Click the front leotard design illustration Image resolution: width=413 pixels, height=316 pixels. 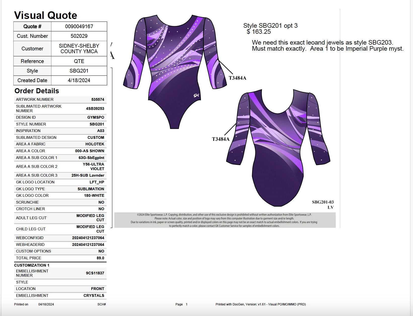(175, 72)
